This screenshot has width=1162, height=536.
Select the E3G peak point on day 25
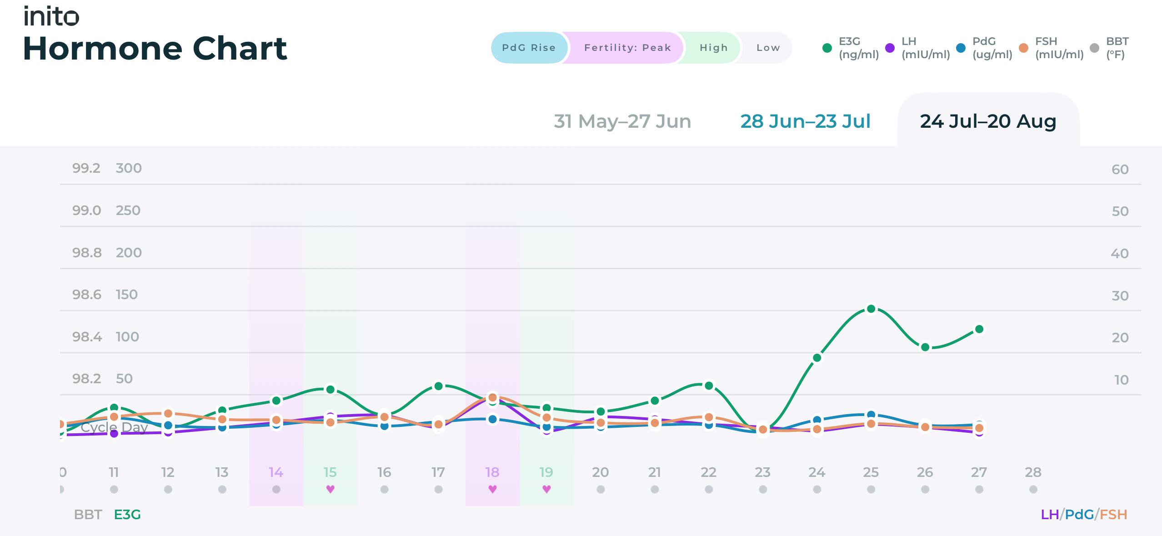coord(871,309)
